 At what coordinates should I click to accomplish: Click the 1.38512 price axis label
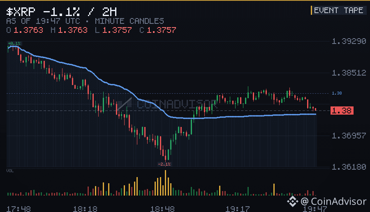[x=349, y=73]
